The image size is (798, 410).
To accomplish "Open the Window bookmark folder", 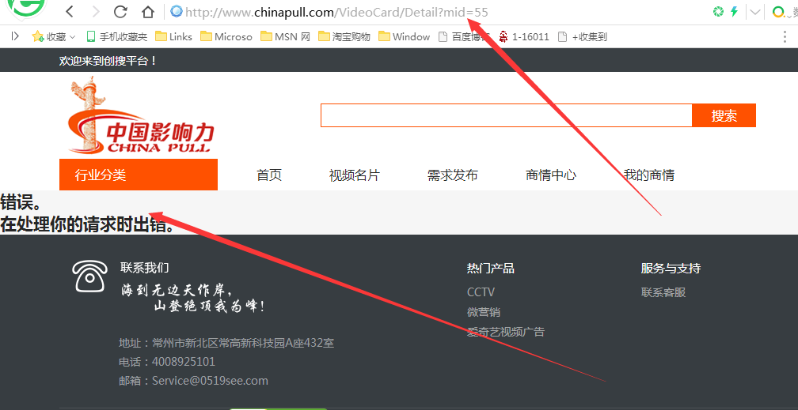I will tap(404, 36).
